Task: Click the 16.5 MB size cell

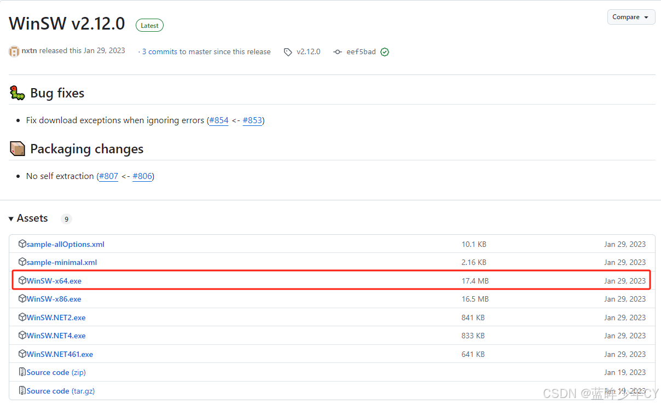Action: [x=475, y=299]
